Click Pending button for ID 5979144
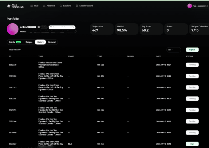 tap(192, 121)
